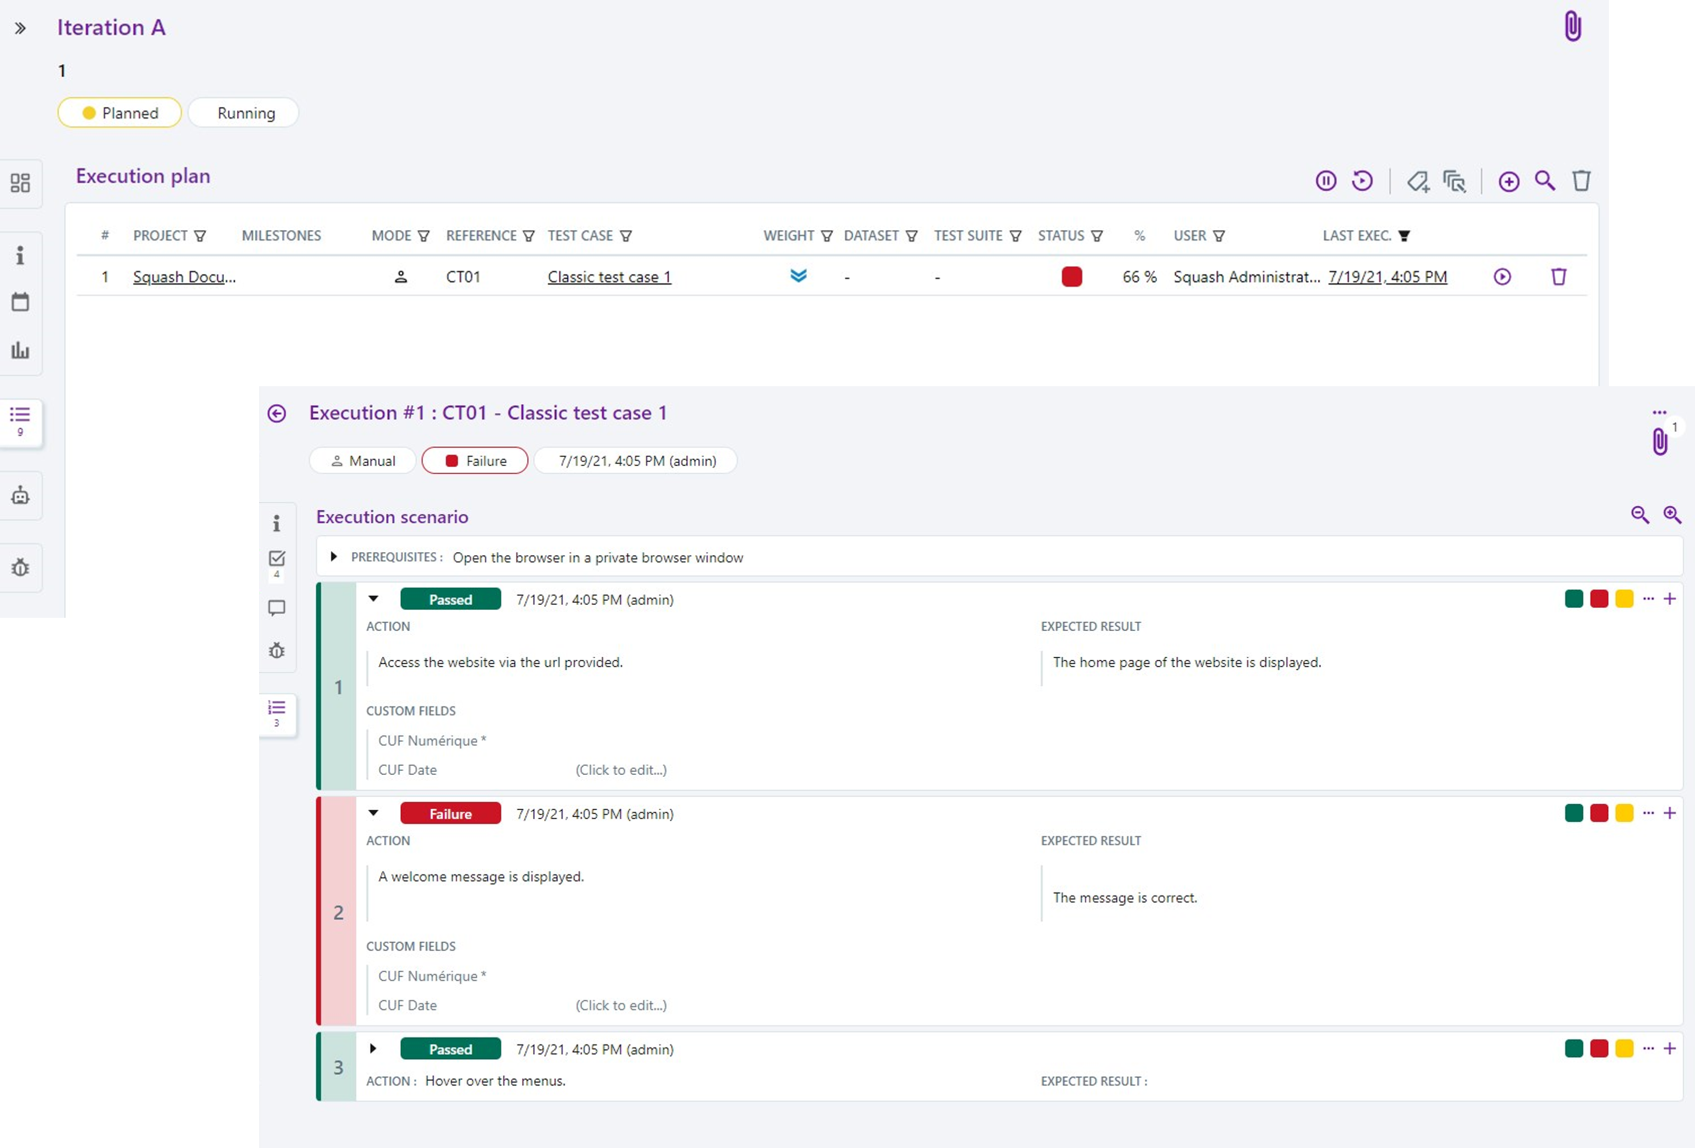Open the Classic test case 1 link

pyautogui.click(x=609, y=277)
